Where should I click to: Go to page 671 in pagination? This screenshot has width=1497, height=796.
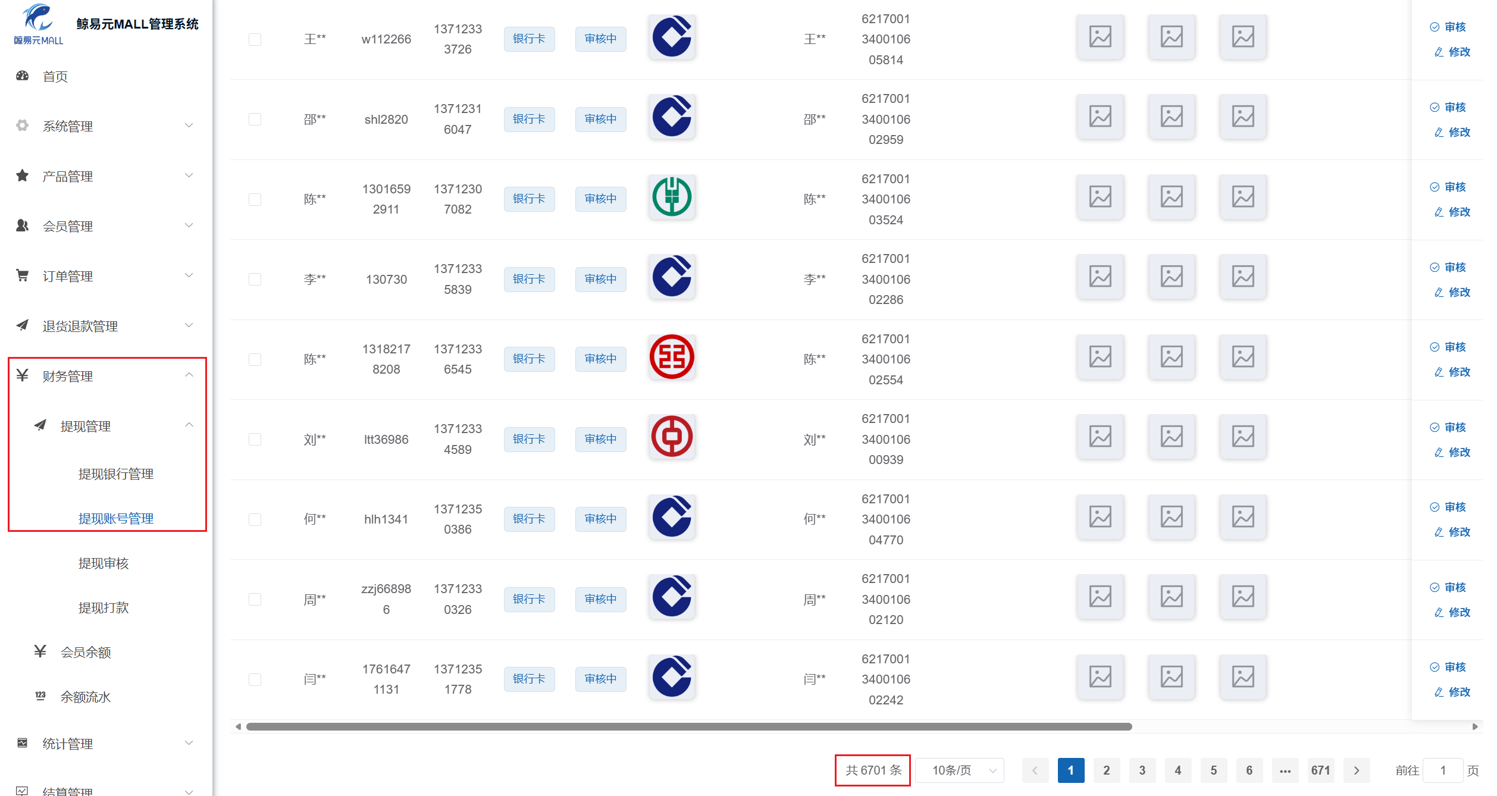[x=1320, y=770]
